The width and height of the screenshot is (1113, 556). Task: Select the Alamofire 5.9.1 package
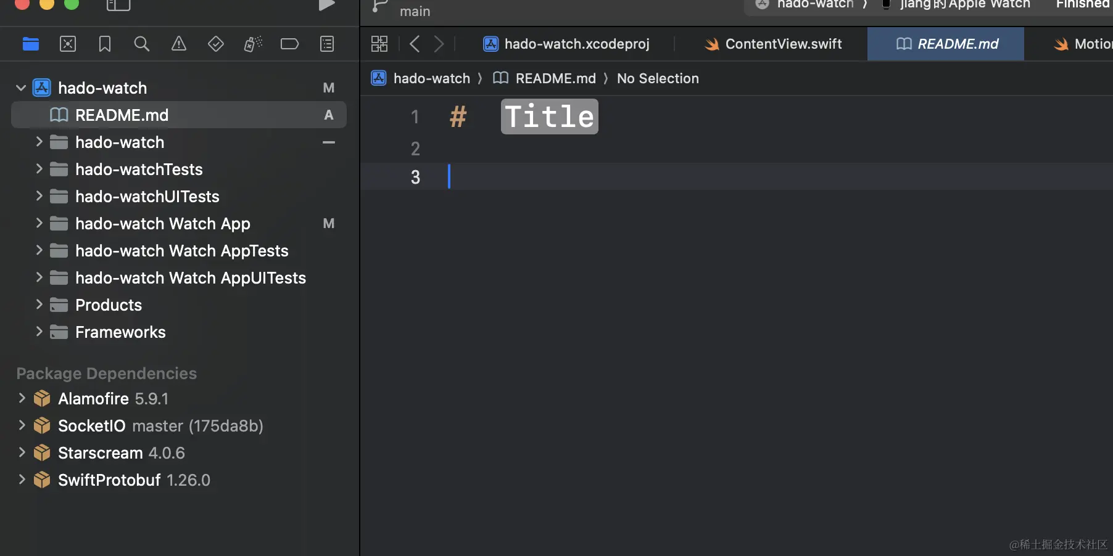coord(113,399)
